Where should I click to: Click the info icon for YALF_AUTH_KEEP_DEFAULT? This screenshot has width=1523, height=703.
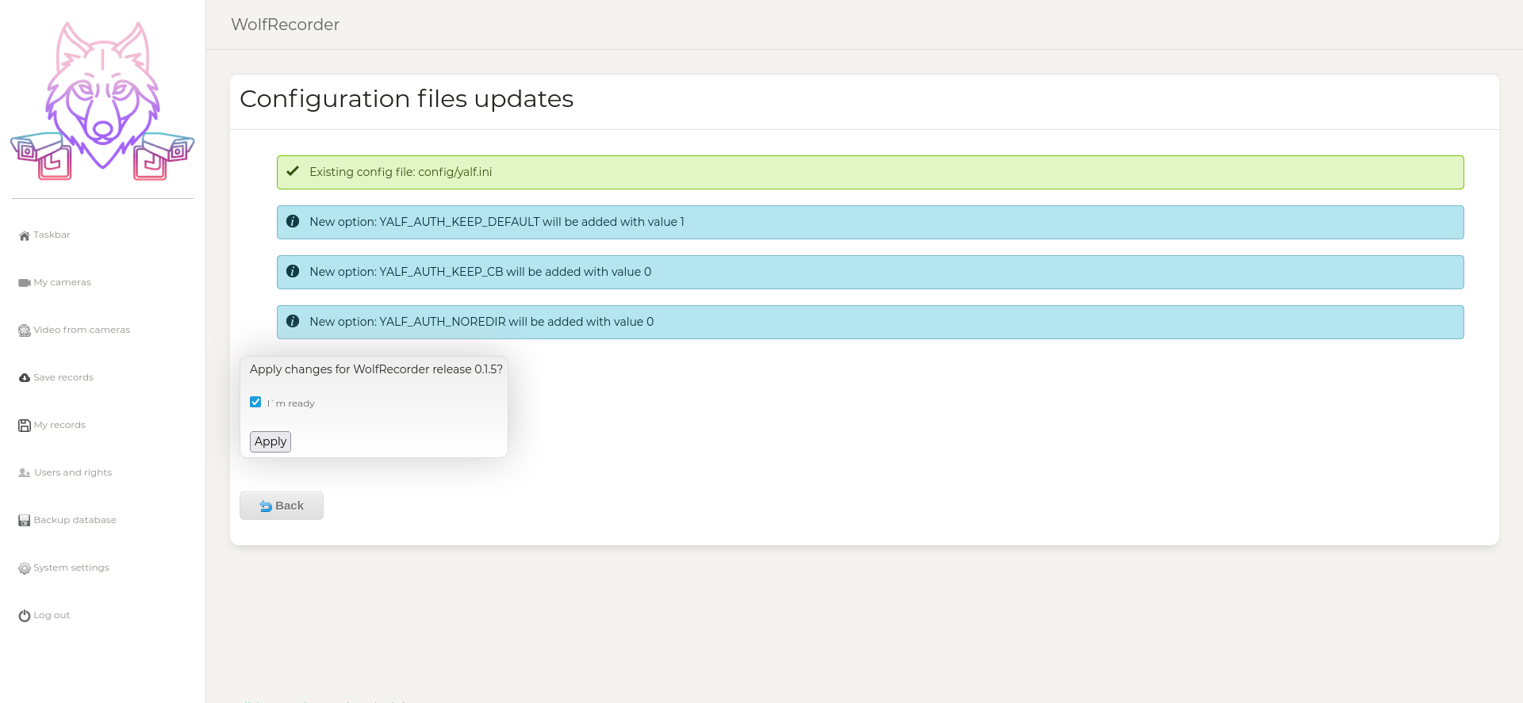293,222
